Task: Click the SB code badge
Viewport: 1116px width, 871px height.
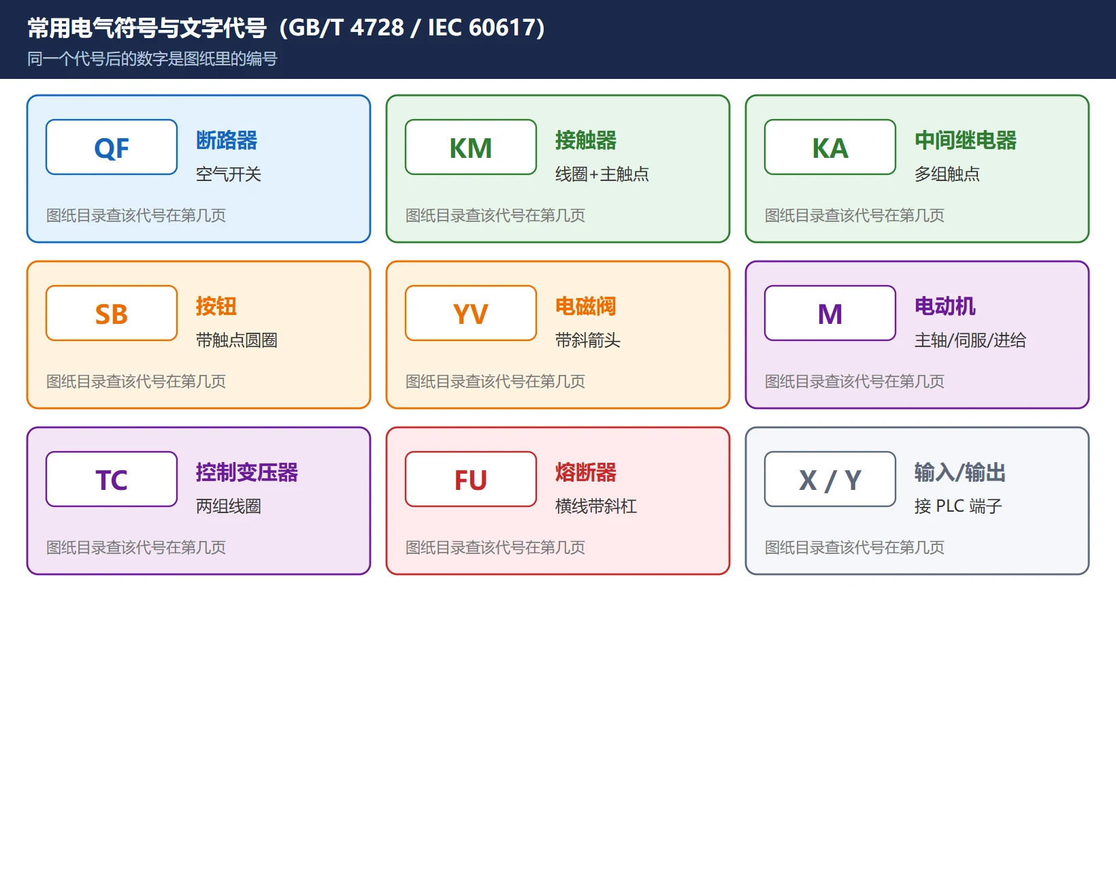Action: pyautogui.click(x=112, y=313)
